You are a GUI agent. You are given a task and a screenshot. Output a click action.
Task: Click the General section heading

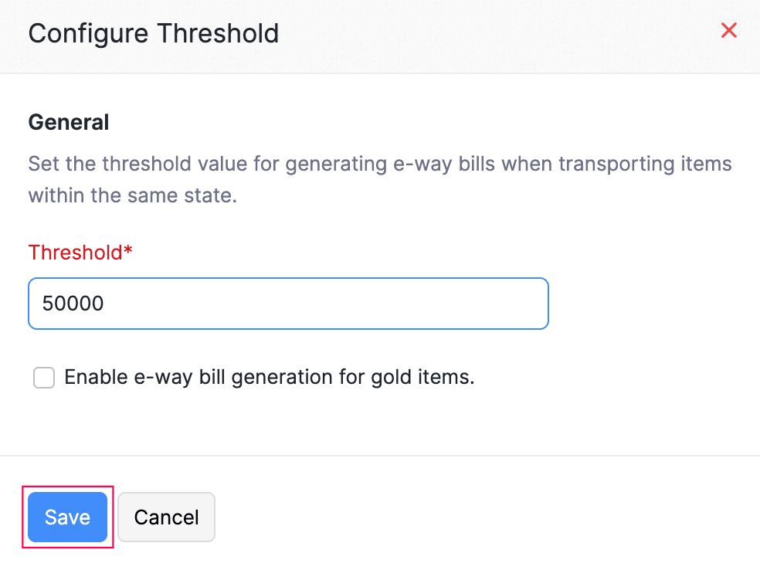68,122
